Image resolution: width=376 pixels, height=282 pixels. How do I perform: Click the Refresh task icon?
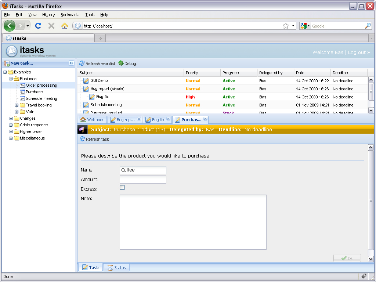(x=82, y=139)
